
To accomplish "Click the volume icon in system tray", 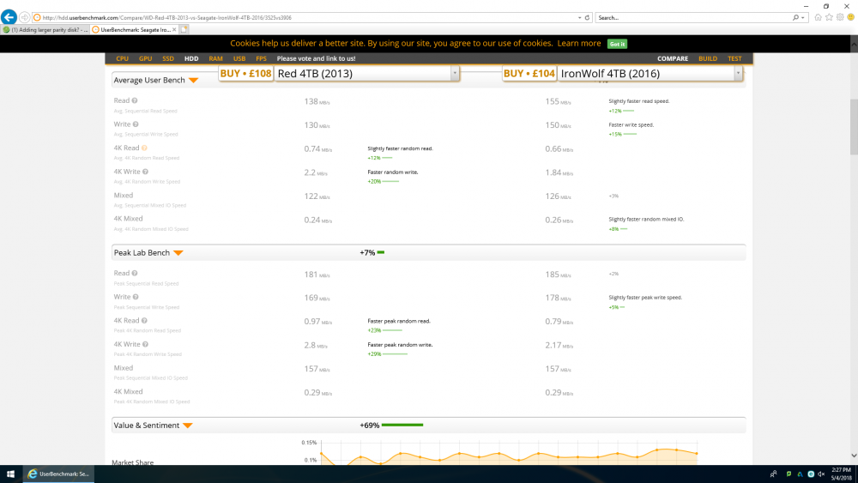I will pyautogui.click(x=821, y=474).
